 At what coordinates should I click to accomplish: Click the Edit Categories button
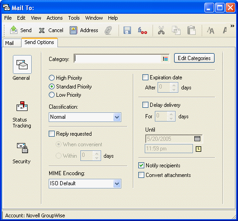pyautogui.click(x=194, y=58)
